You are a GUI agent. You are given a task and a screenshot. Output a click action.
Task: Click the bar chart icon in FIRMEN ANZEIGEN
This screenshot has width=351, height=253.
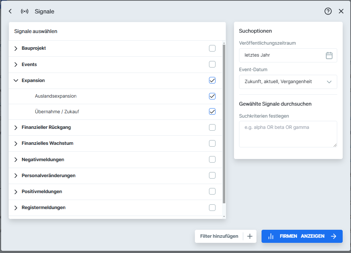[x=271, y=236]
